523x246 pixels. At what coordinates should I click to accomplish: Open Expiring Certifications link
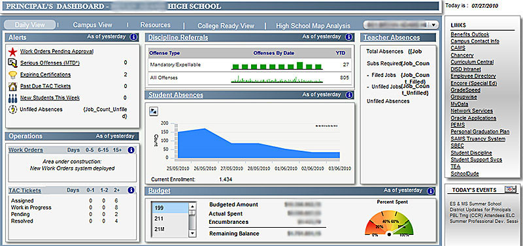[45, 74]
